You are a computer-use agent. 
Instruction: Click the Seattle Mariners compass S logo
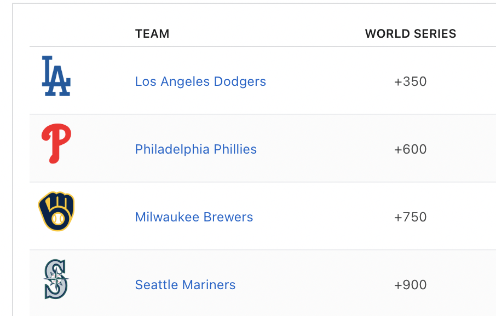click(x=56, y=279)
